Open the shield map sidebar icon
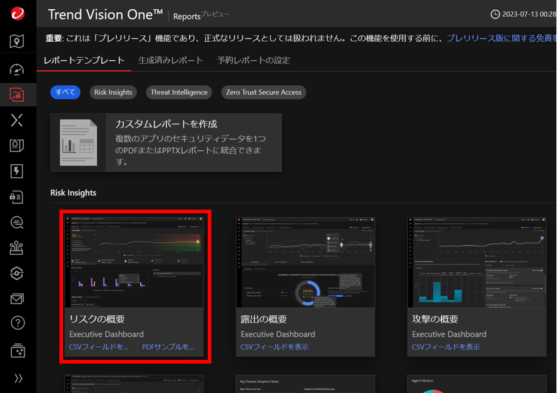The image size is (557, 393). point(17,146)
